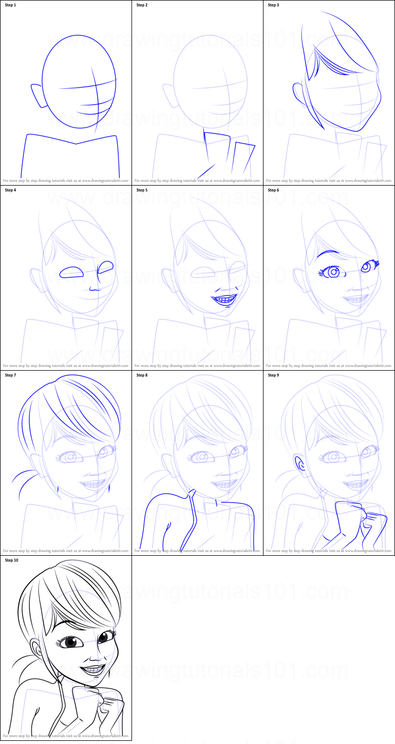
Task: Select the Step 4 eye outlines drawing
Action: (87, 271)
